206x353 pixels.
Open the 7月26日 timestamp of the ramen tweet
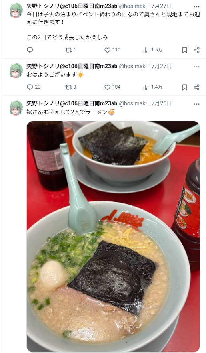click(x=162, y=103)
